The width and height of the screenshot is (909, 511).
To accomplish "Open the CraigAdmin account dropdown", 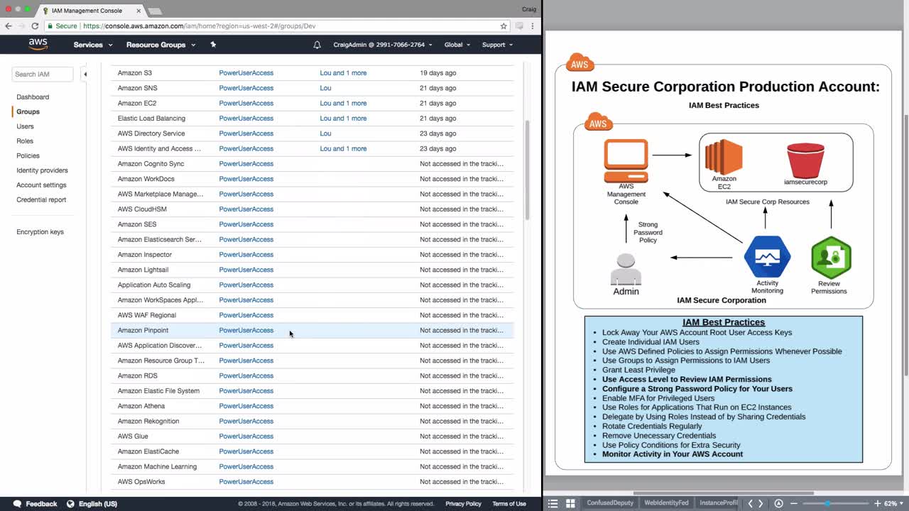I will coord(383,45).
